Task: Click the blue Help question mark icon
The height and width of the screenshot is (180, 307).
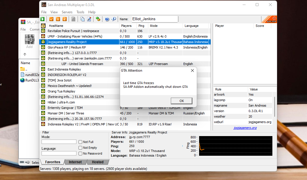Action: (x=107, y=19)
